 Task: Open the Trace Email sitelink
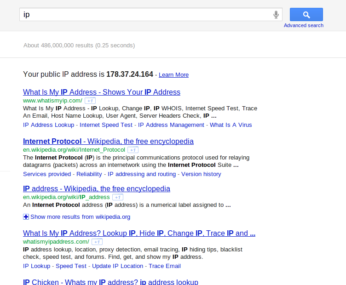tap(165, 266)
